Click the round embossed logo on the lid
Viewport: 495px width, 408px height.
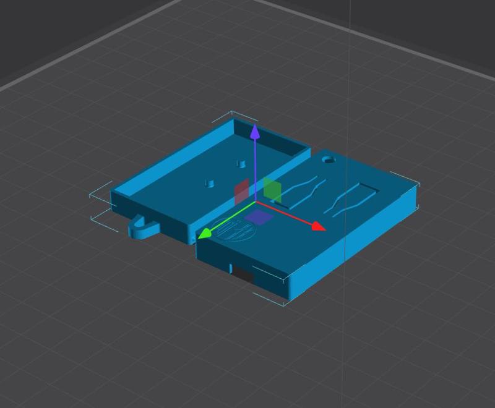point(235,229)
